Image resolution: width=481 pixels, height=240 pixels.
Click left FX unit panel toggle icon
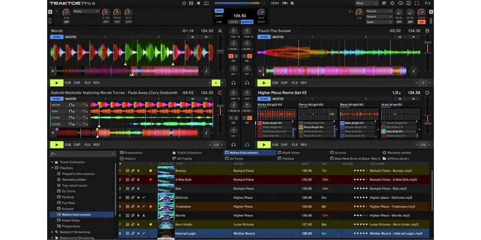pyautogui.click(x=50, y=12)
